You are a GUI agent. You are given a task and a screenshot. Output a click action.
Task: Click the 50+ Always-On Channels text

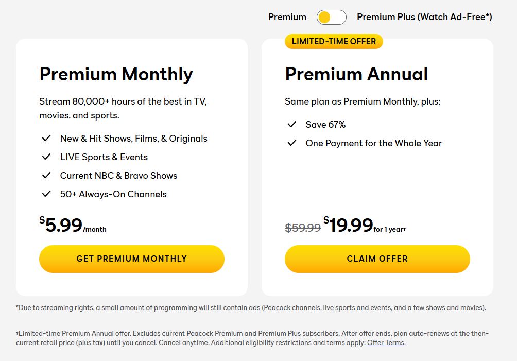click(x=113, y=194)
